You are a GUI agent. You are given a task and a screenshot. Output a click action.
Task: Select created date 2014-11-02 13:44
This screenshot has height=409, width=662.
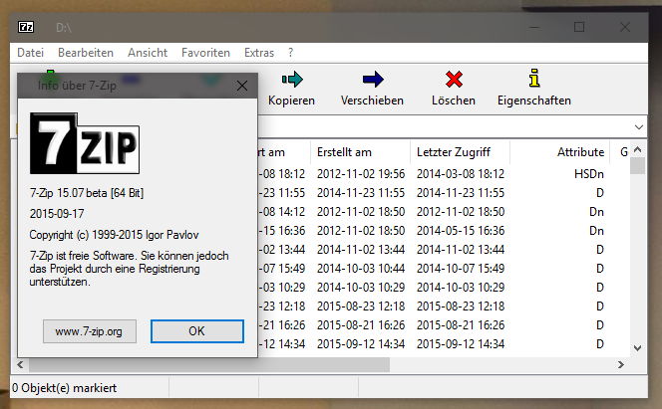(x=361, y=250)
